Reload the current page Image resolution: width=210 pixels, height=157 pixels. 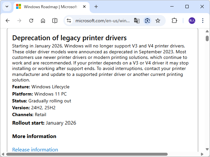(31, 21)
